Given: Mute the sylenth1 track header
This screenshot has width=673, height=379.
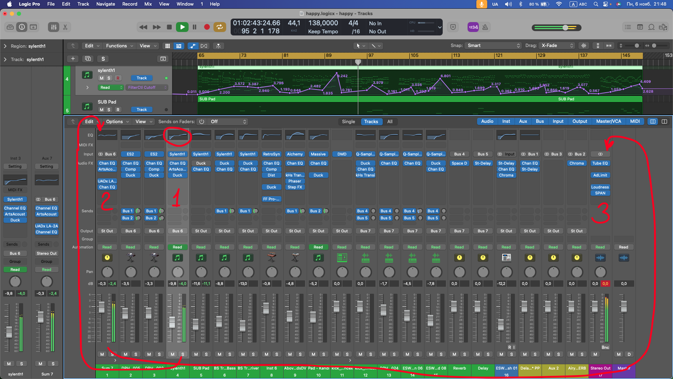Looking at the screenshot, I should pos(102,78).
